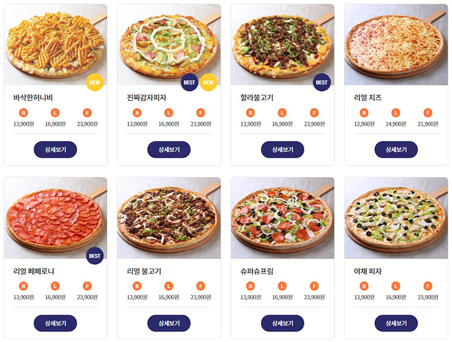Click the 리얼 치즈 title text
The image size is (452, 342).
(368, 98)
